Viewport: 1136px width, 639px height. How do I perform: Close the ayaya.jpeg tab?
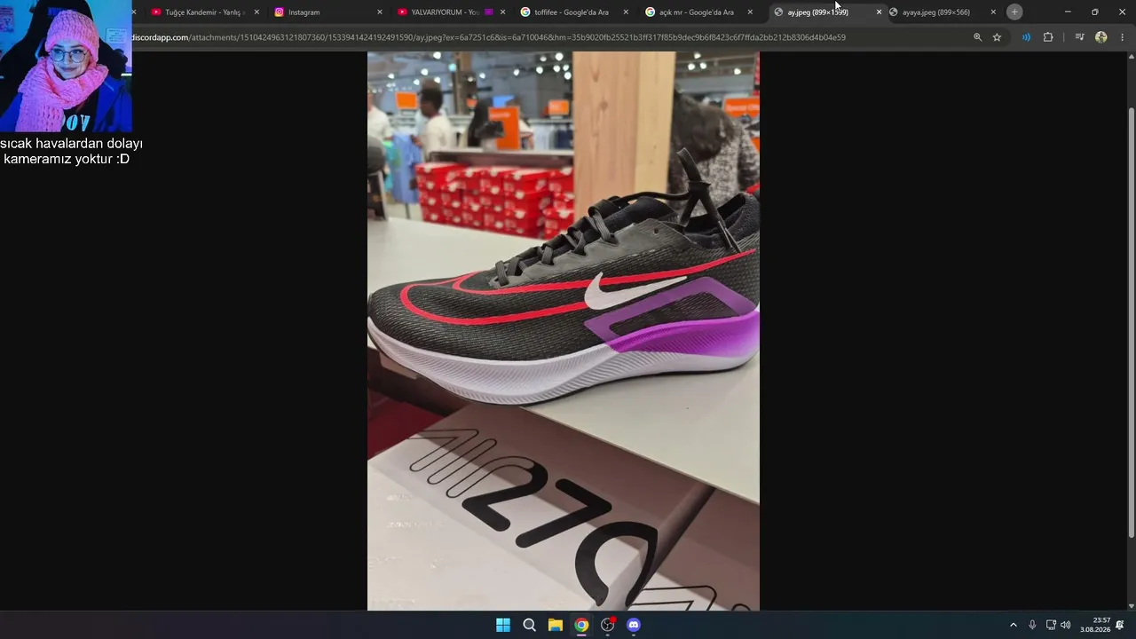click(993, 12)
